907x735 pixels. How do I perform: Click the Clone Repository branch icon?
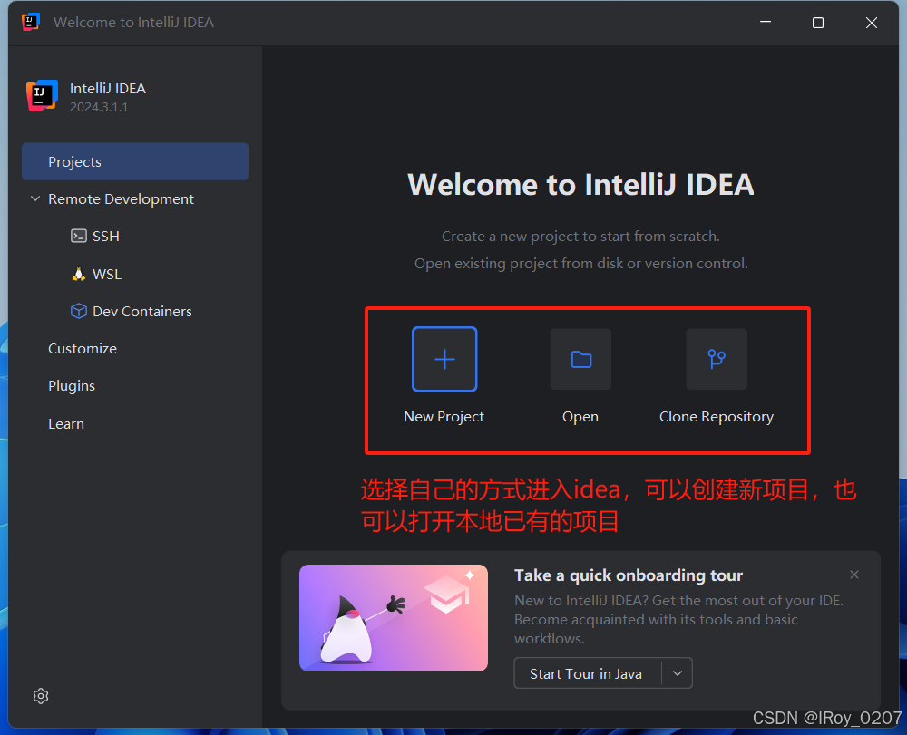717,359
